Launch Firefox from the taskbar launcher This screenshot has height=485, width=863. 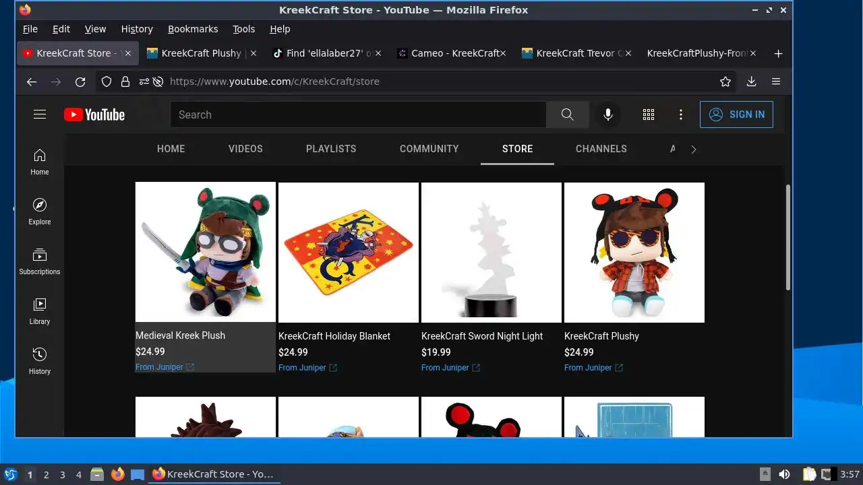click(118, 474)
